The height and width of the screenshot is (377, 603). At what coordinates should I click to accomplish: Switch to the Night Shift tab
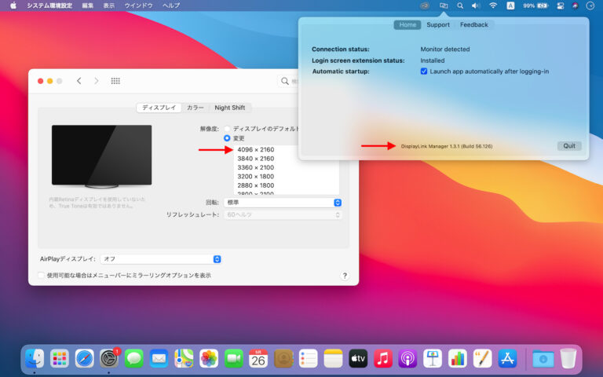coord(229,108)
